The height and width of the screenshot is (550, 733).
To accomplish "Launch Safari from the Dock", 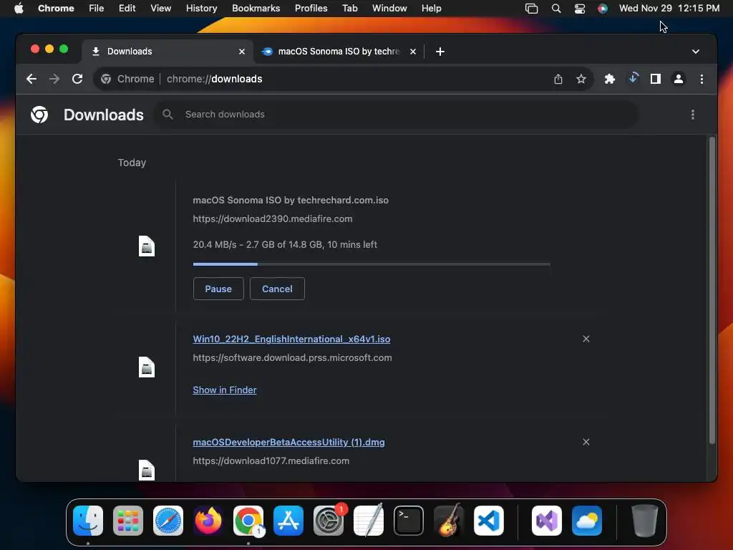I will coord(168,521).
